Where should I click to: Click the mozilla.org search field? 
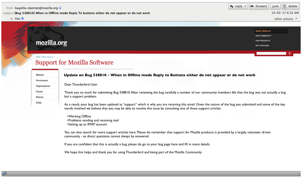coord(271,53)
